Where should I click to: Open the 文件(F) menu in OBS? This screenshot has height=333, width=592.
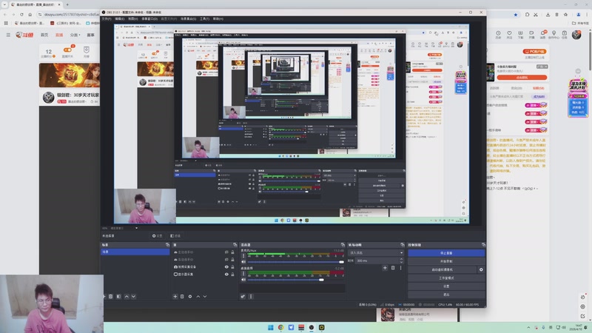pos(107,18)
